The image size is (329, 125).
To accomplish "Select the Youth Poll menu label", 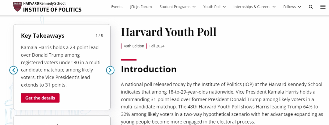I will tap(212, 7).
